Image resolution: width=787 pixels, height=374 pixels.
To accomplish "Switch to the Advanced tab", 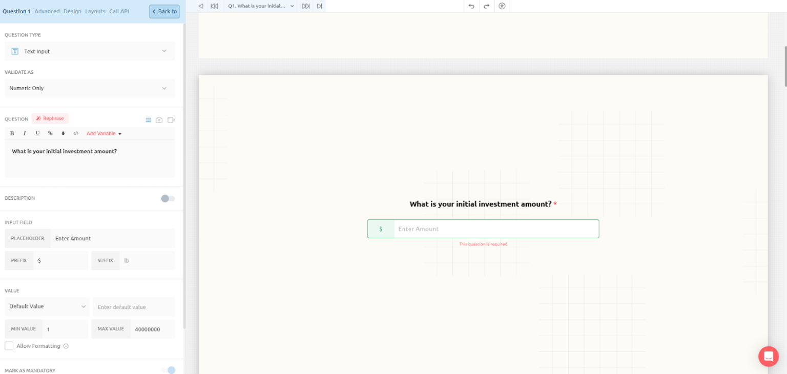I will pyautogui.click(x=47, y=11).
